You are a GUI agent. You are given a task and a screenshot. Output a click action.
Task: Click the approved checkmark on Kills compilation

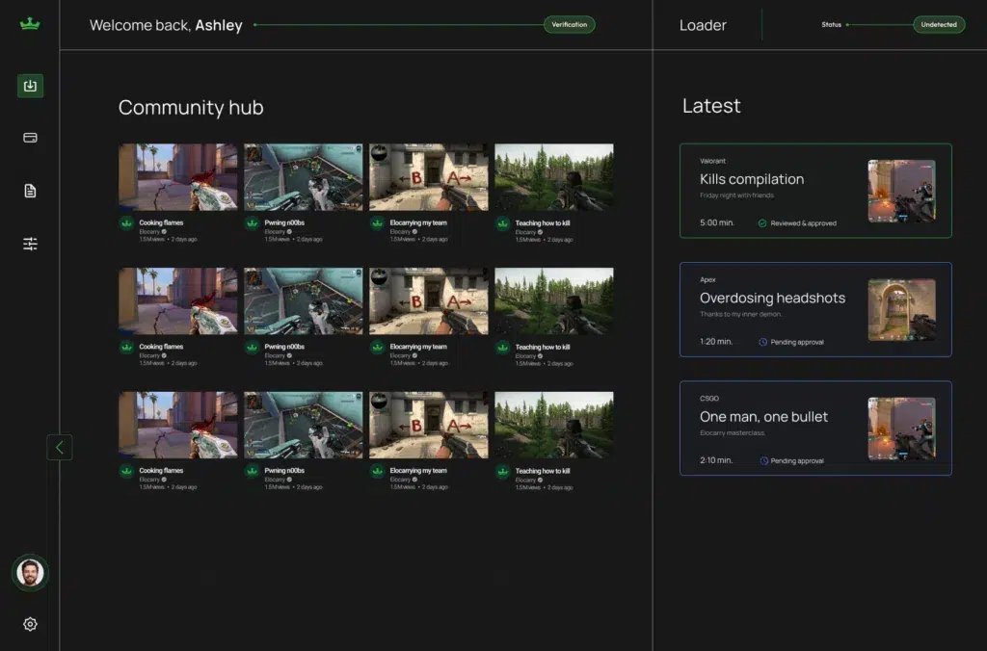(x=762, y=223)
